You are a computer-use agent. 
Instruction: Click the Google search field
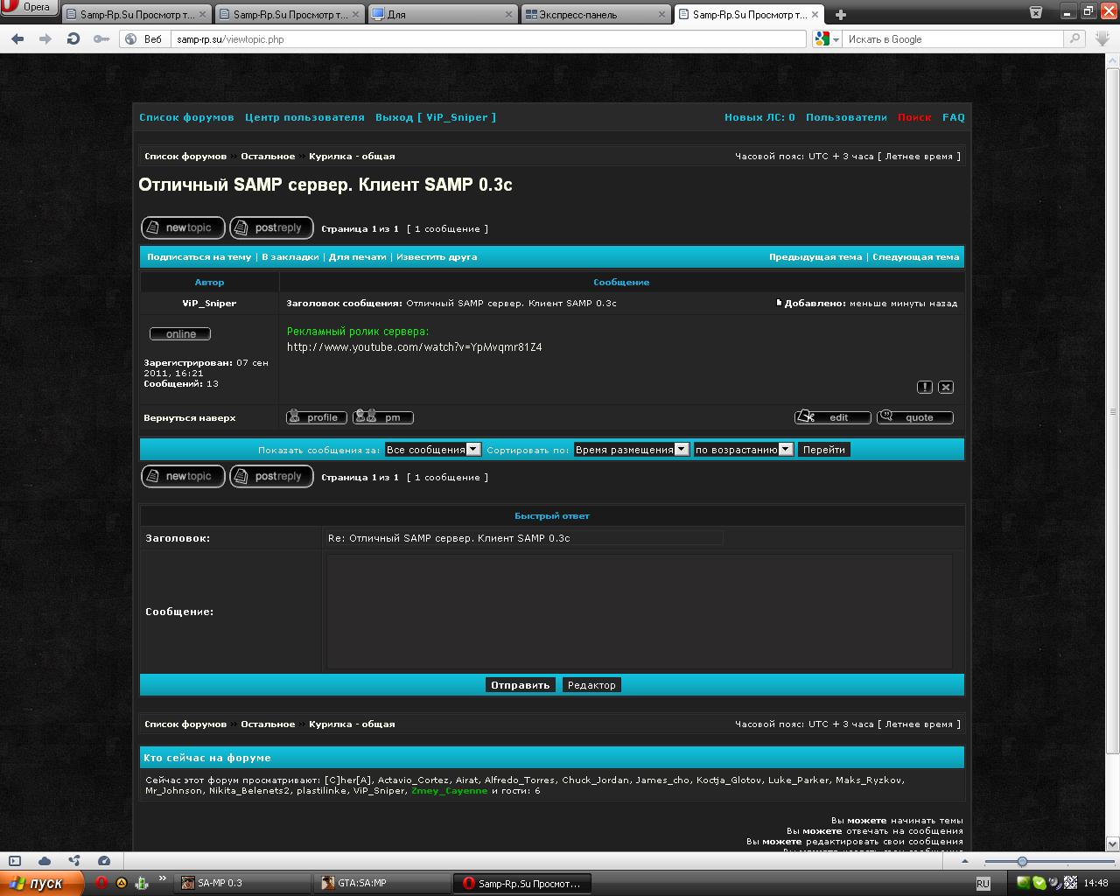(x=954, y=39)
